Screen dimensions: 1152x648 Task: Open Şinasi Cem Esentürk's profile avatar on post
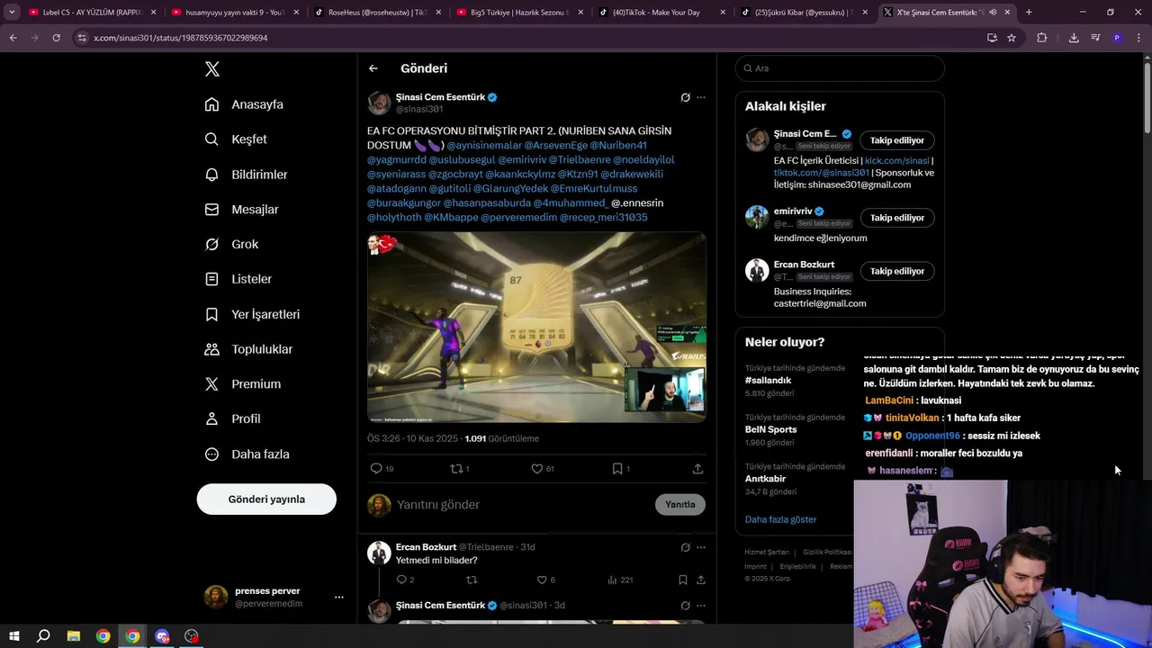pyautogui.click(x=379, y=103)
